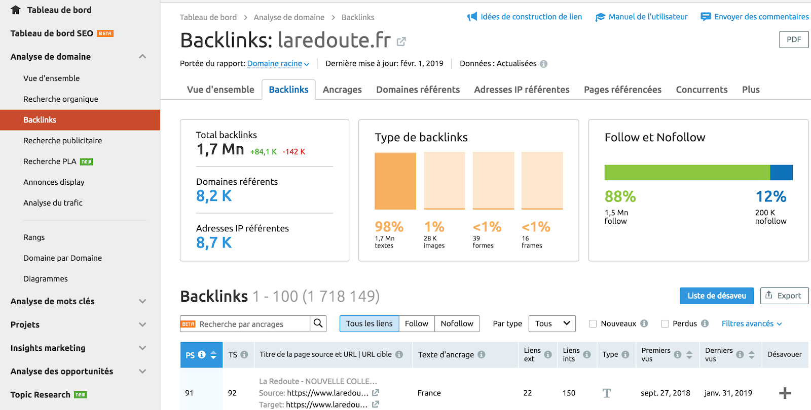The height and width of the screenshot is (410, 811).
Task: Sort by PS column arrows
Action: 213,355
